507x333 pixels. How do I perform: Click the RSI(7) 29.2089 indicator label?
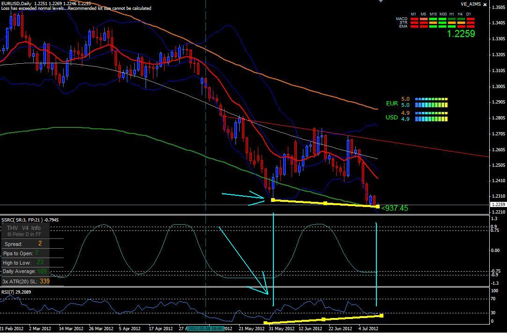[x=16, y=292]
